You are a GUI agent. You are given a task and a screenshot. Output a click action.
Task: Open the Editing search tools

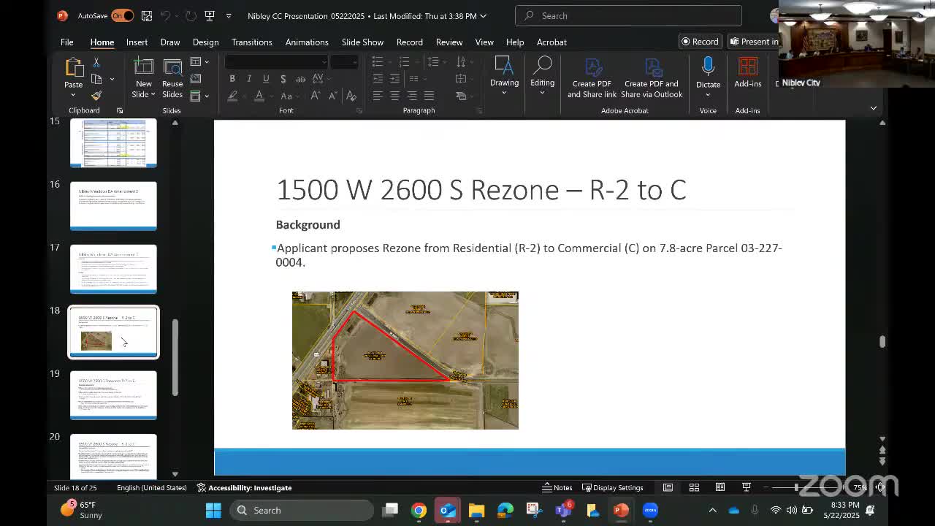pyautogui.click(x=542, y=75)
